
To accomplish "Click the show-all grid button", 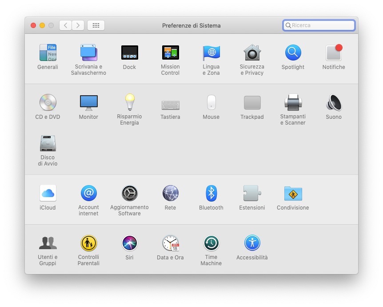I will point(96,25).
